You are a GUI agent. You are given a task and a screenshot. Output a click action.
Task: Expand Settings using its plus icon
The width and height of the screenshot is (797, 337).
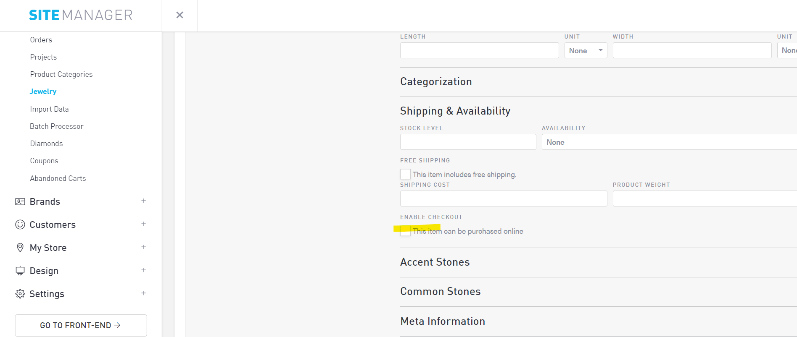(143, 293)
